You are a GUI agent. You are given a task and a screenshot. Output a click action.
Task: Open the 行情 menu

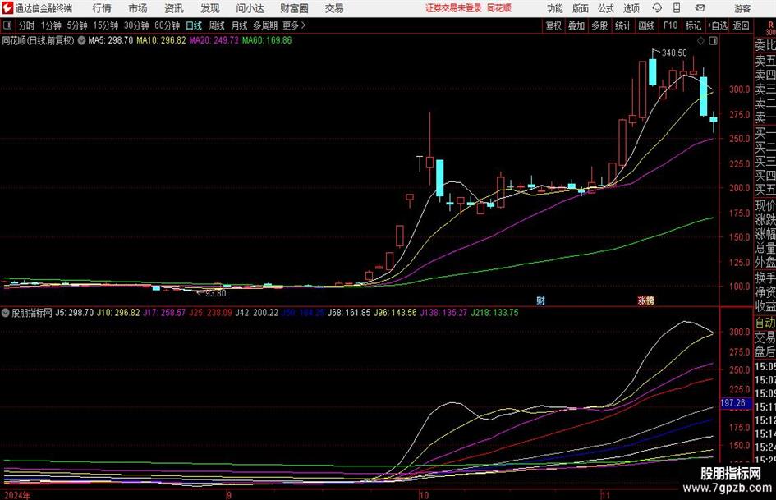pyautogui.click(x=102, y=8)
